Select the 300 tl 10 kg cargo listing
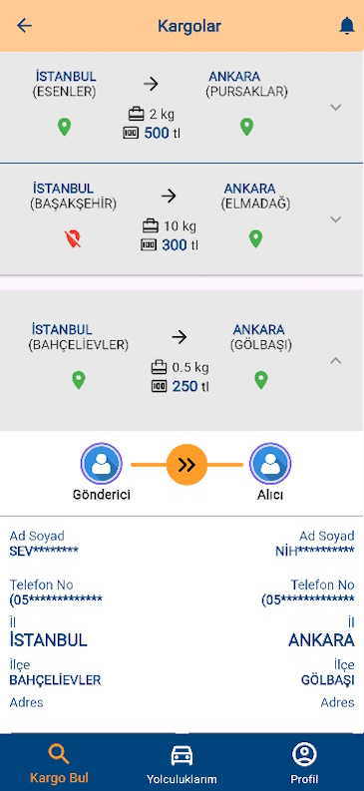This screenshot has height=791, width=364. pyautogui.click(x=182, y=219)
